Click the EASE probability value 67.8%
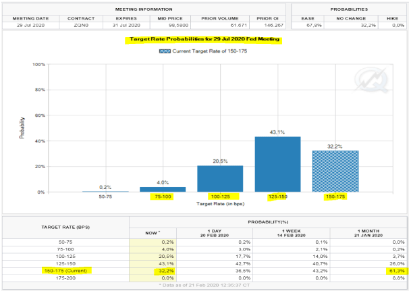The height and width of the screenshot is (291, 409). pos(307,24)
